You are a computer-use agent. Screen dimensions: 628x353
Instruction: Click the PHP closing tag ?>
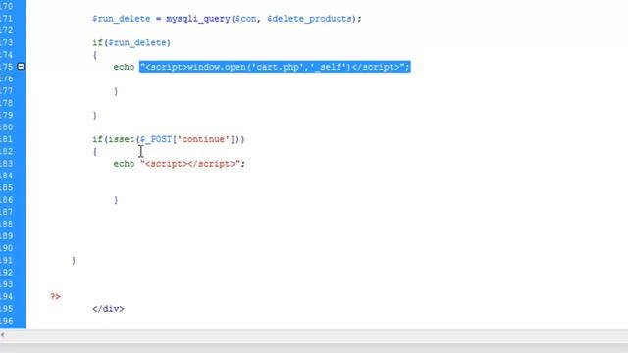click(55, 296)
